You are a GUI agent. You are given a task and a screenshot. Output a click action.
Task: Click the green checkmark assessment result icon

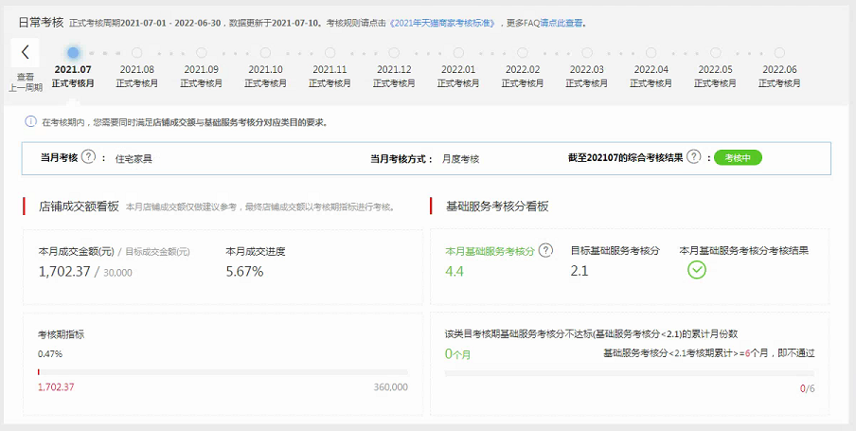pos(697,270)
